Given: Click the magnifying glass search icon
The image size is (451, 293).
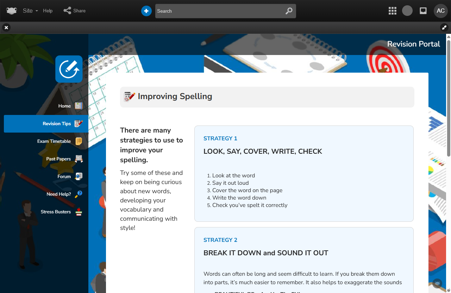Looking at the screenshot, I should pyautogui.click(x=289, y=11).
